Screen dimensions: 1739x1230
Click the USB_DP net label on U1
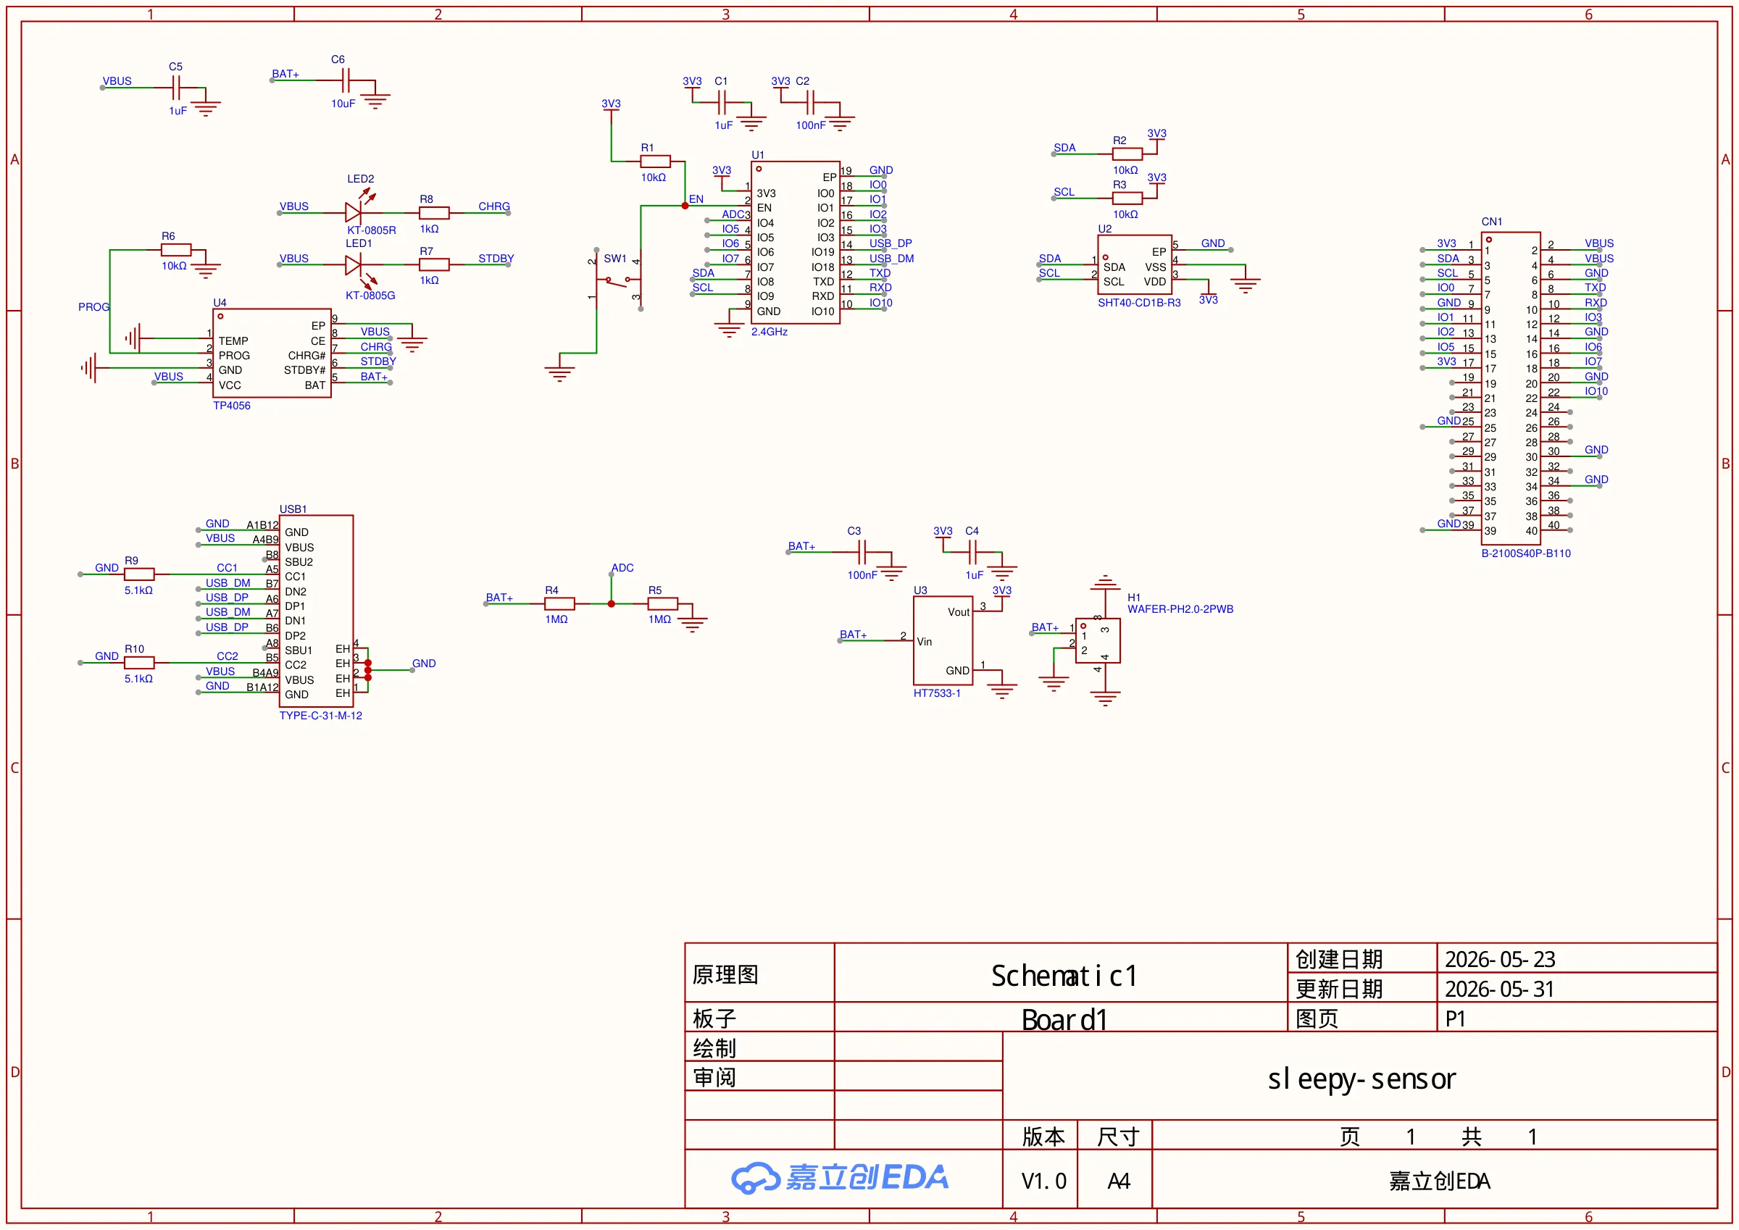[x=891, y=243]
